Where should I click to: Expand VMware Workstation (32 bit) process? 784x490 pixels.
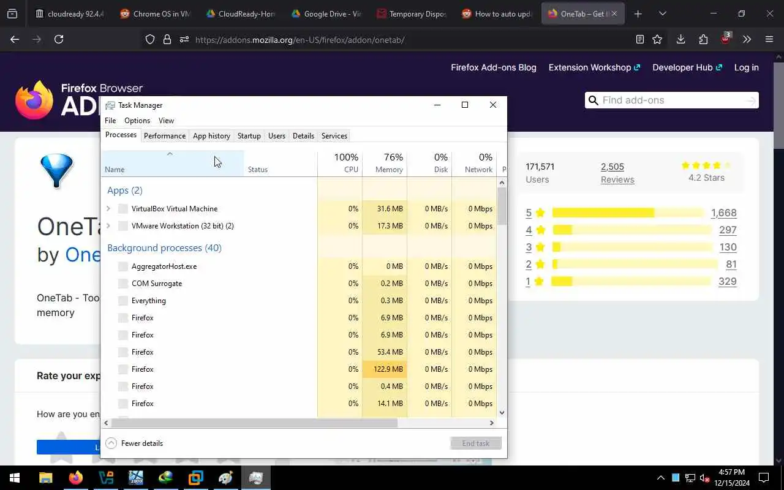108,226
